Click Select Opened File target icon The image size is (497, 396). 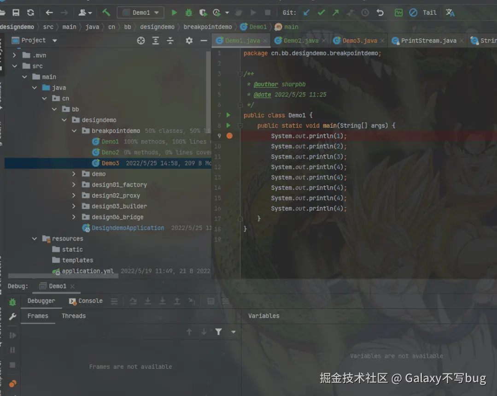(x=141, y=40)
